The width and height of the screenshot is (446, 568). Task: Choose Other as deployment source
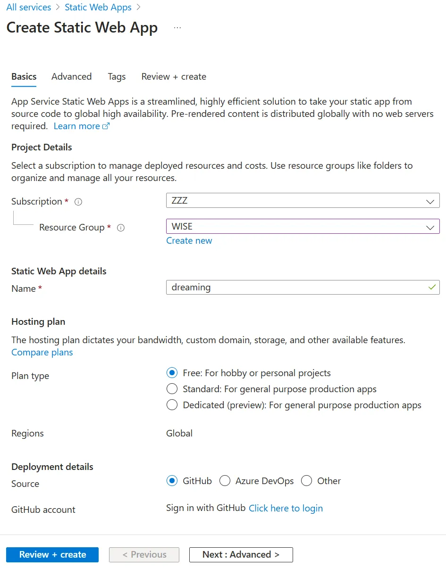(307, 481)
